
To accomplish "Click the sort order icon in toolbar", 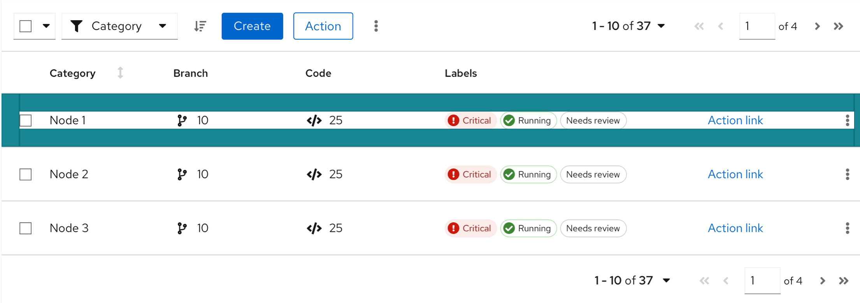I will tap(200, 26).
